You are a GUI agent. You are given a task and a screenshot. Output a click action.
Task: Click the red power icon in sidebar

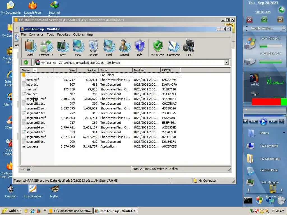point(249,19)
